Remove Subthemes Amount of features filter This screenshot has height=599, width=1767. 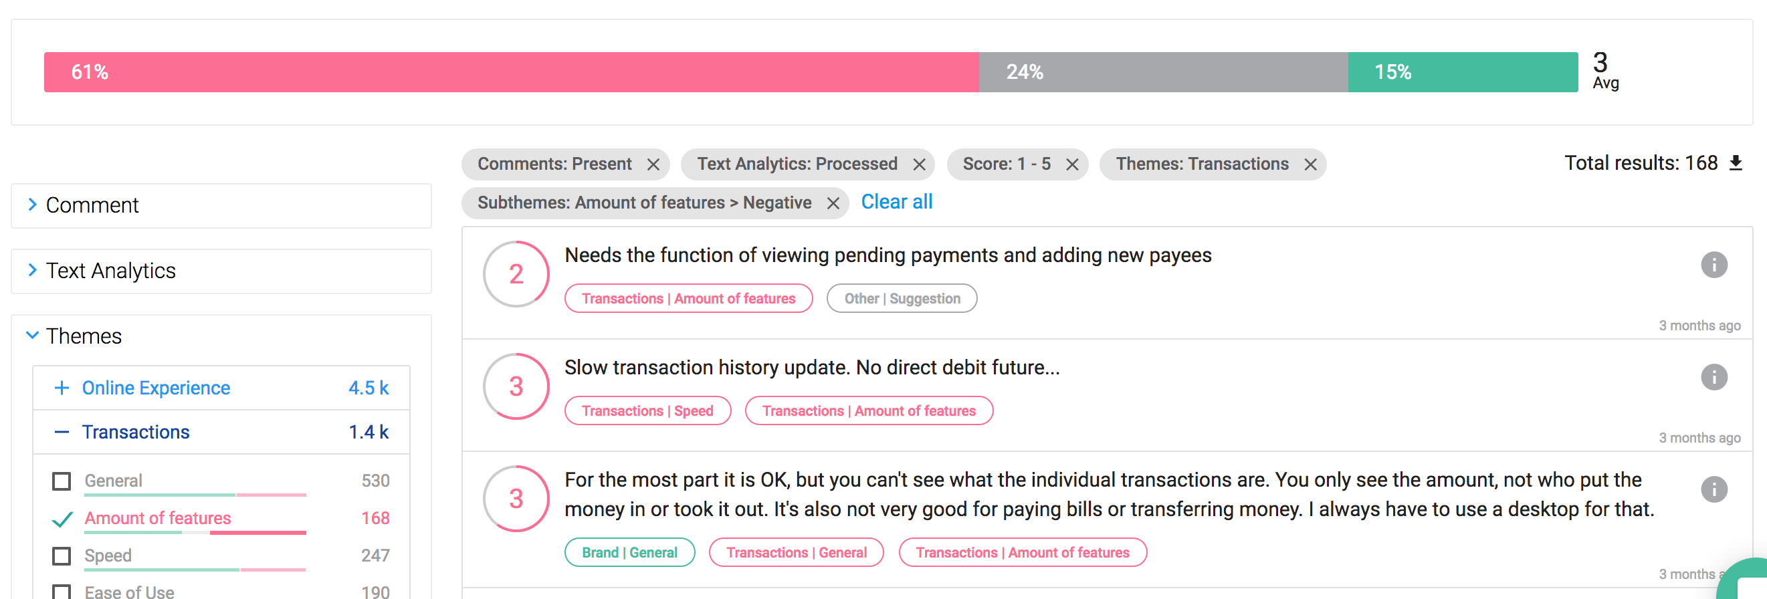pos(833,203)
